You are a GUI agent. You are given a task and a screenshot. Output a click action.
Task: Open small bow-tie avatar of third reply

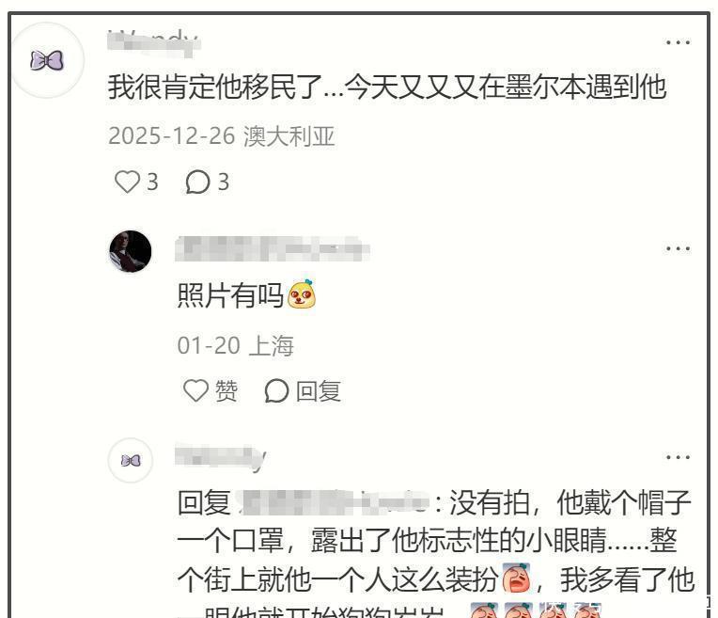tap(131, 460)
